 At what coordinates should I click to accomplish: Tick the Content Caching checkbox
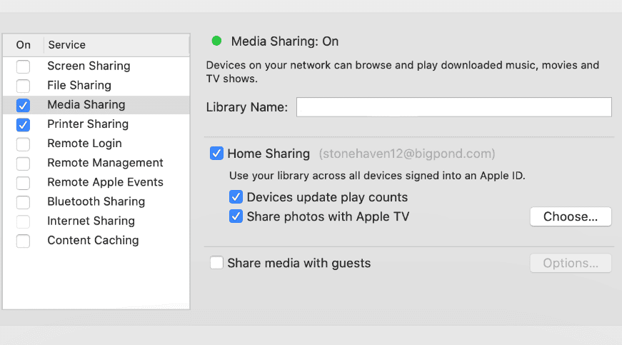click(24, 241)
